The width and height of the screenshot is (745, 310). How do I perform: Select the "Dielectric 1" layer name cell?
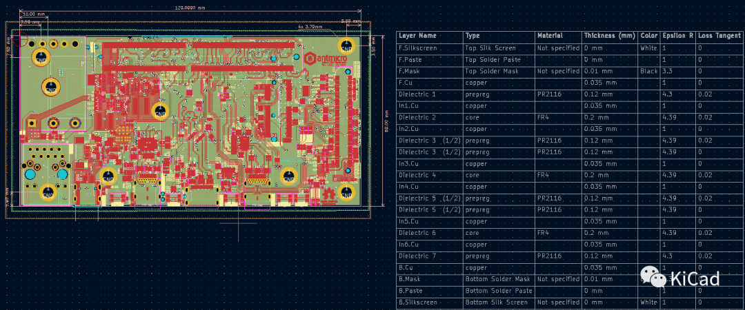point(430,94)
